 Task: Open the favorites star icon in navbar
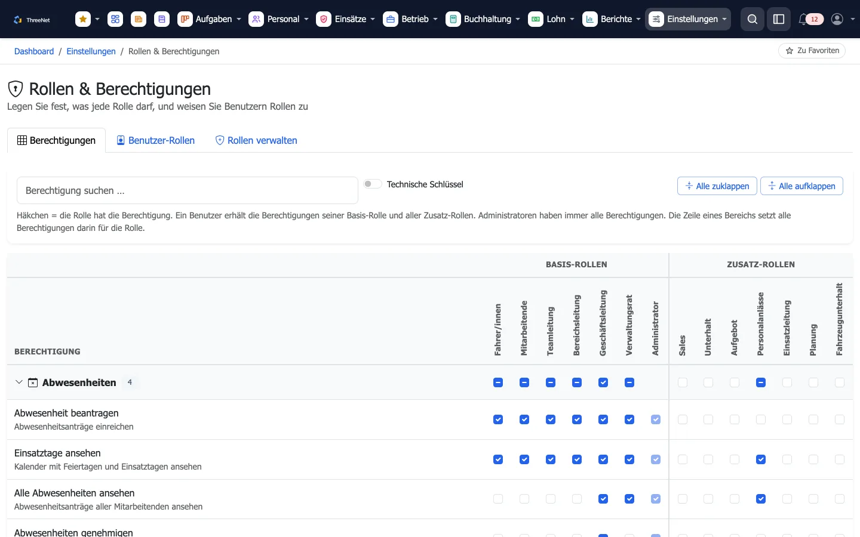[x=83, y=19]
